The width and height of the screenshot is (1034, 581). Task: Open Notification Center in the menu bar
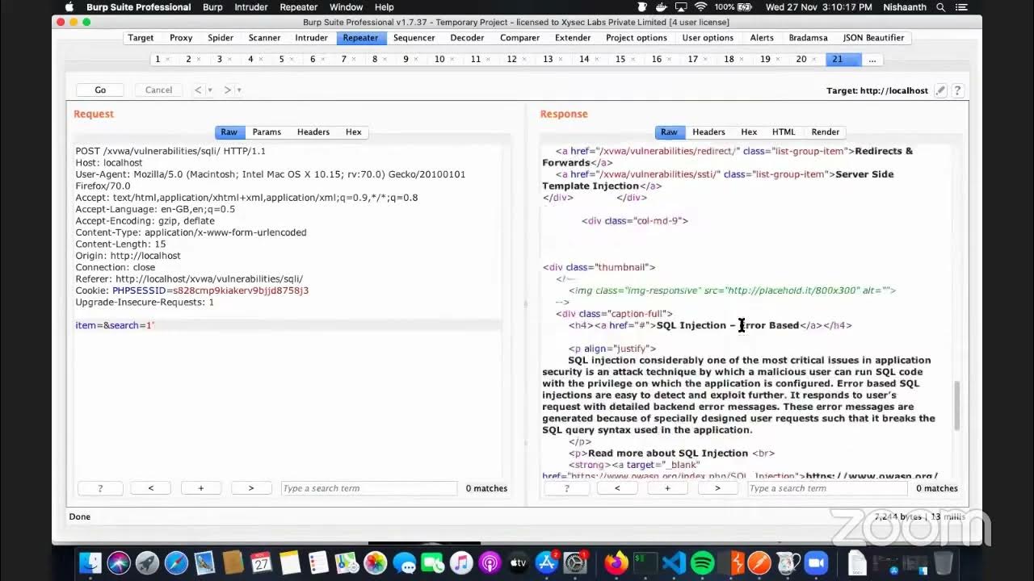coord(963,7)
